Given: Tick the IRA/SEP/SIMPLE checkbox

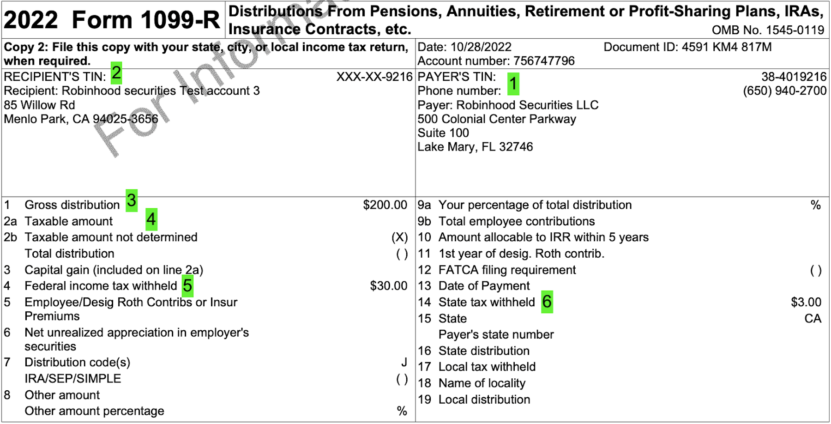Looking at the screenshot, I should [x=402, y=379].
